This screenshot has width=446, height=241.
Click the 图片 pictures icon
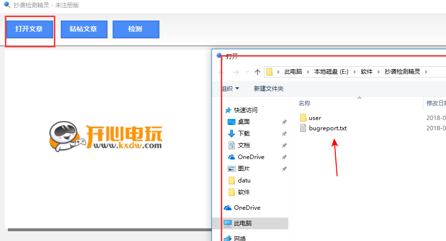(x=232, y=169)
